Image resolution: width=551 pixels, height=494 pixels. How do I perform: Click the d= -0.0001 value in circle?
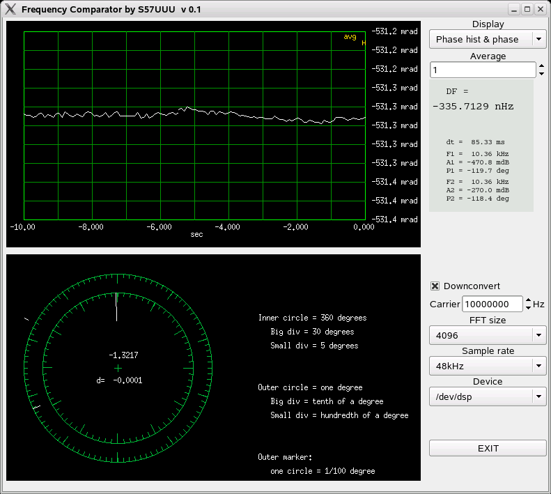point(119,380)
